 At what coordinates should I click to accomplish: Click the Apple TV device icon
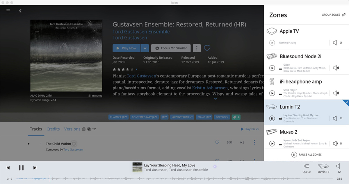(272, 31)
